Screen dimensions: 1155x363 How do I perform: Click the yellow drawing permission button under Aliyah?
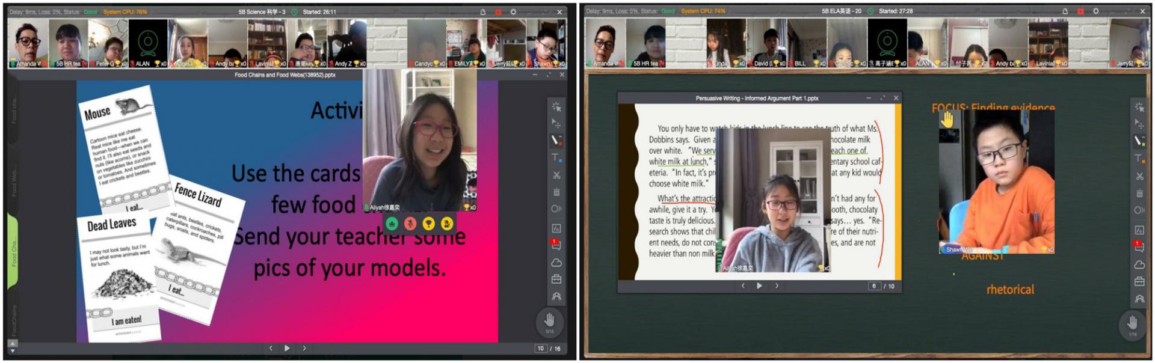(447, 224)
